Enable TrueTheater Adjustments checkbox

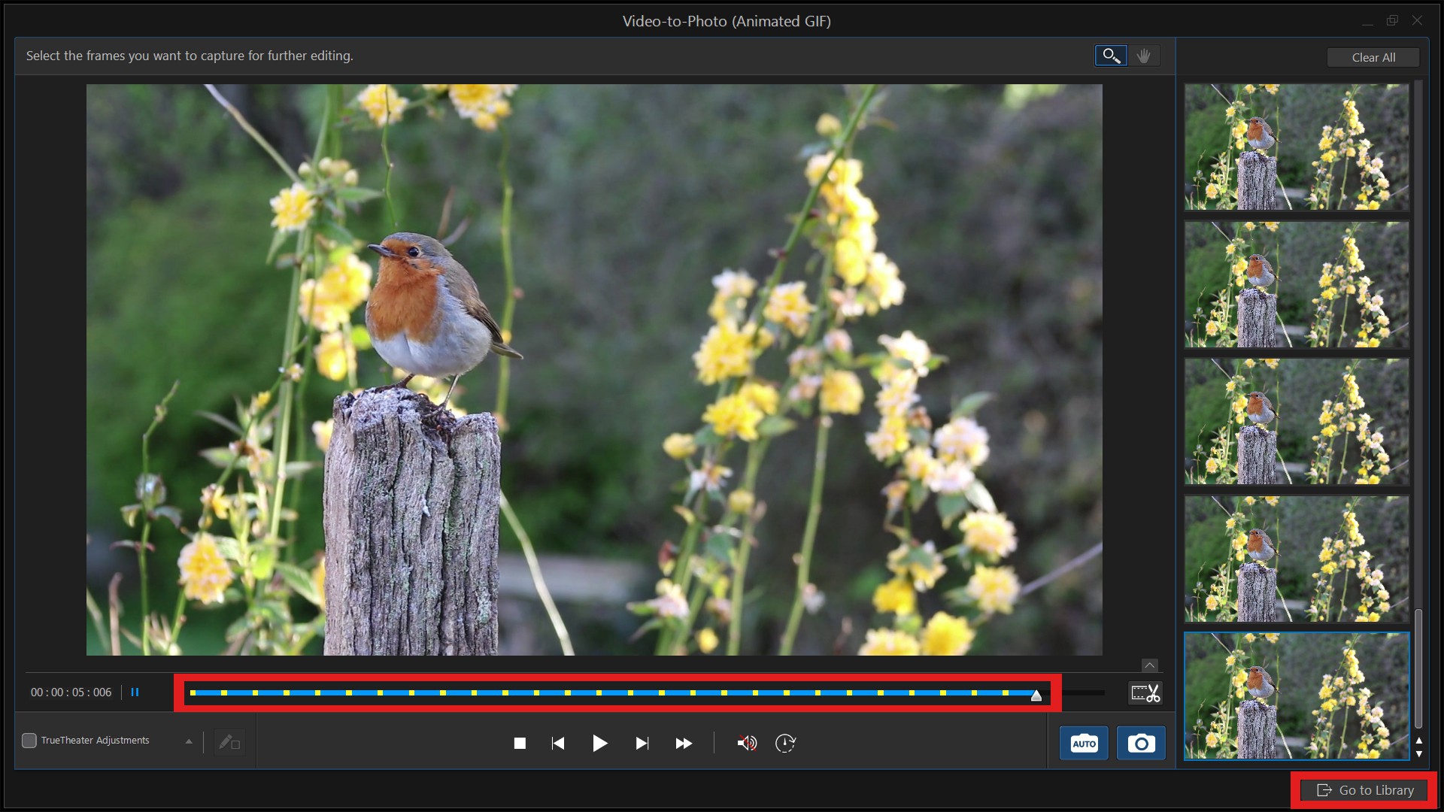(x=29, y=741)
